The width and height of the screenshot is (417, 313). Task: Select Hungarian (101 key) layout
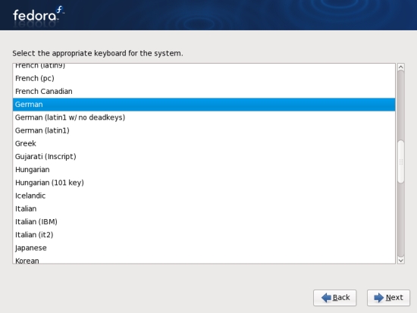(x=204, y=183)
